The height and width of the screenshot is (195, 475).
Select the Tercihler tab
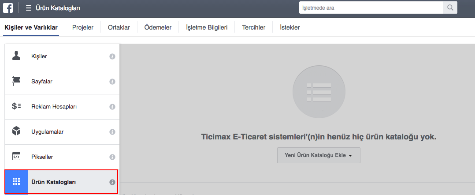[x=253, y=28]
